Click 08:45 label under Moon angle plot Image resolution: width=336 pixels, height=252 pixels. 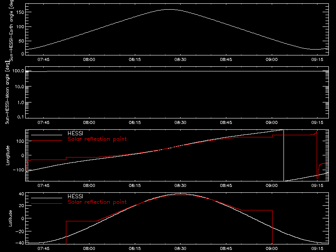226,123
